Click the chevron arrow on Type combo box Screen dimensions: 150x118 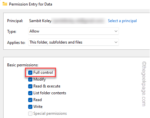pos(116,31)
